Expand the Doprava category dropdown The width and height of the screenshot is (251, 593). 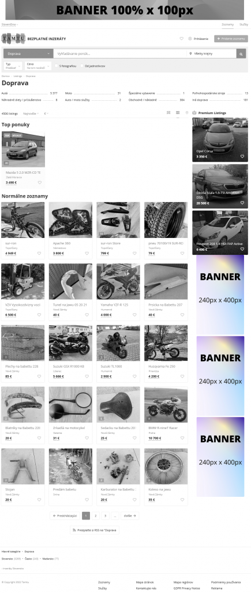click(x=28, y=54)
